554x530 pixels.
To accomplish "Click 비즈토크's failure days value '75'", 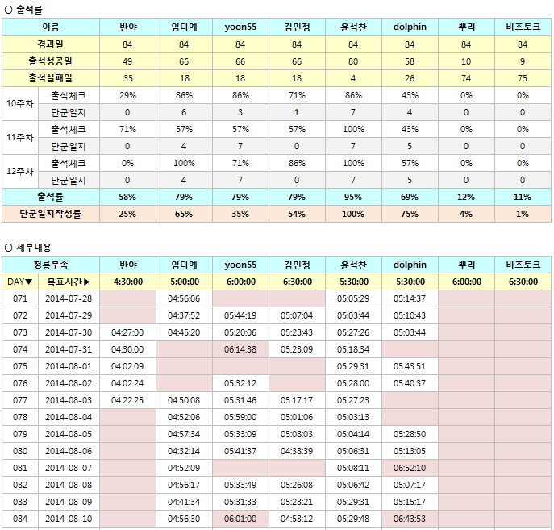I will (x=523, y=78).
